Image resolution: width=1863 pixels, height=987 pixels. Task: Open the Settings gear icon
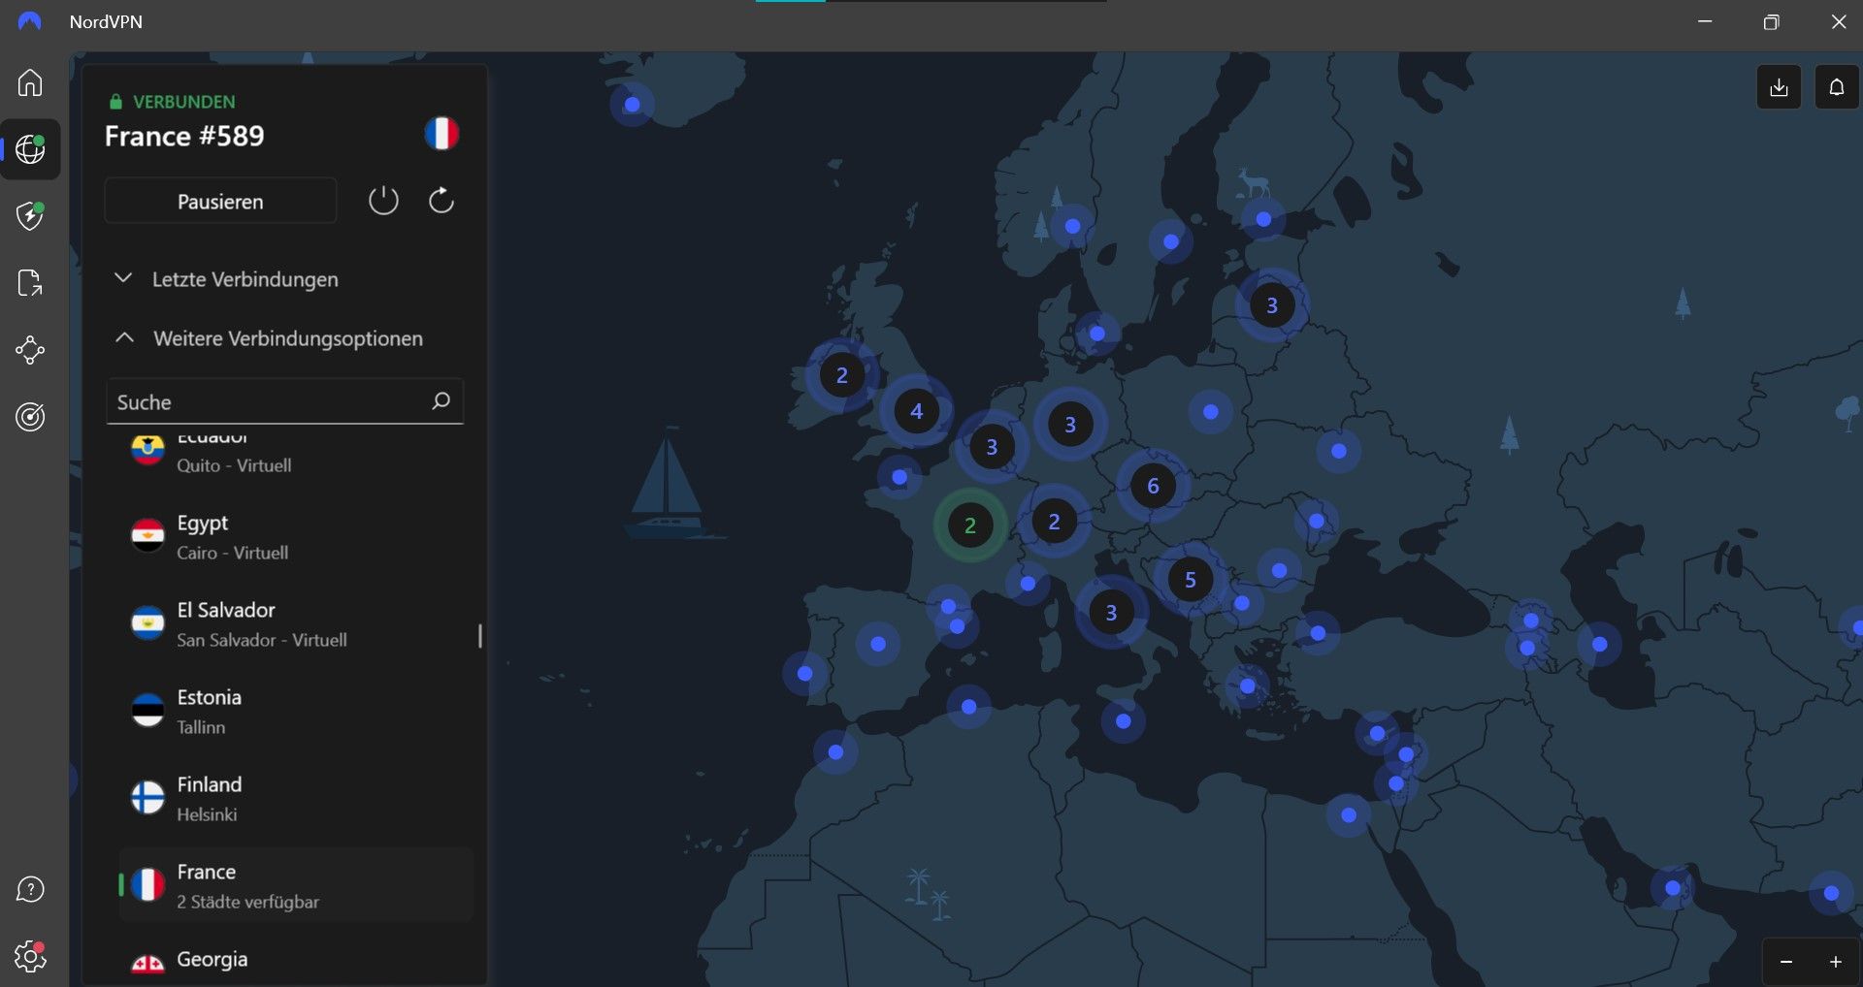(30, 957)
